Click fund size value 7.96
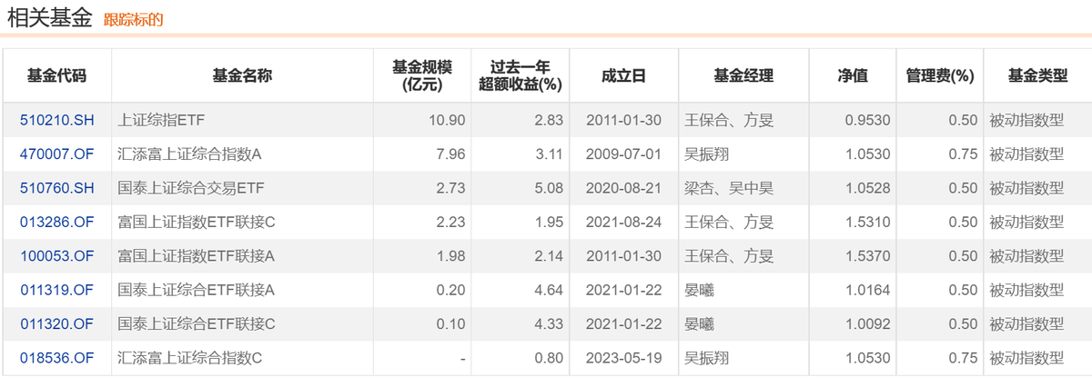1092x377 pixels. [x=452, y=154]
